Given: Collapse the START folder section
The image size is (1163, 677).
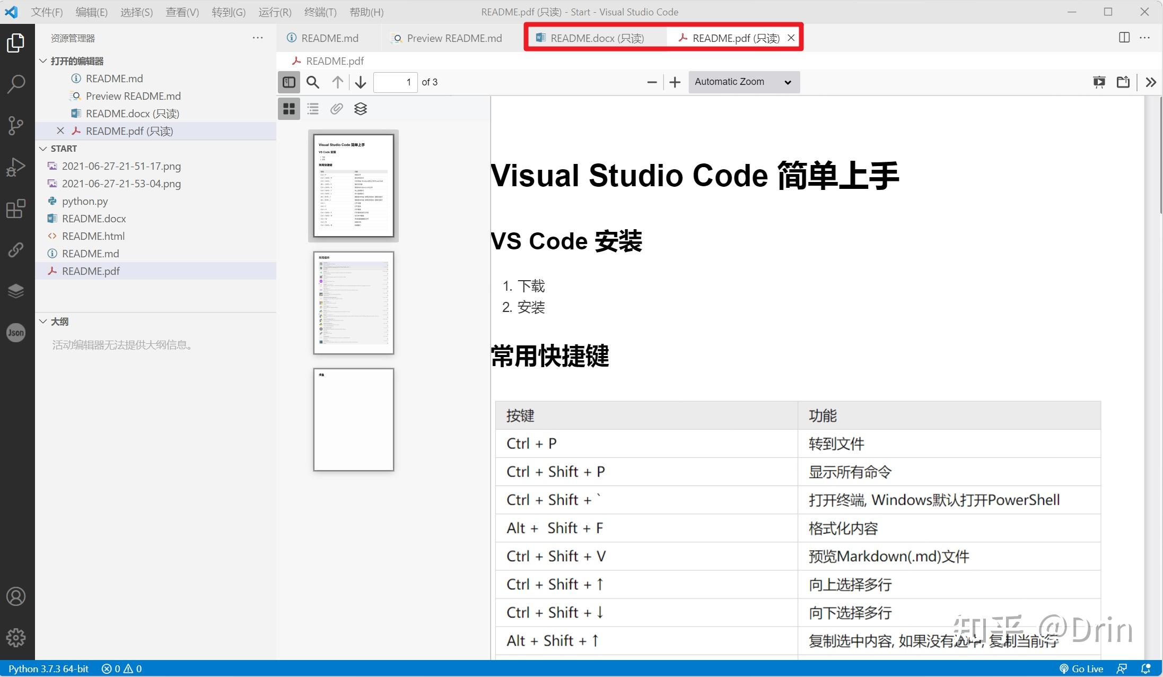Looking at the screenshot, I should click(156, 149).
